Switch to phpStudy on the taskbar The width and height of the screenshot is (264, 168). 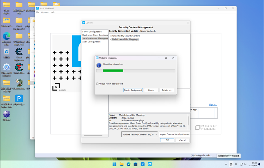[143, 164]
